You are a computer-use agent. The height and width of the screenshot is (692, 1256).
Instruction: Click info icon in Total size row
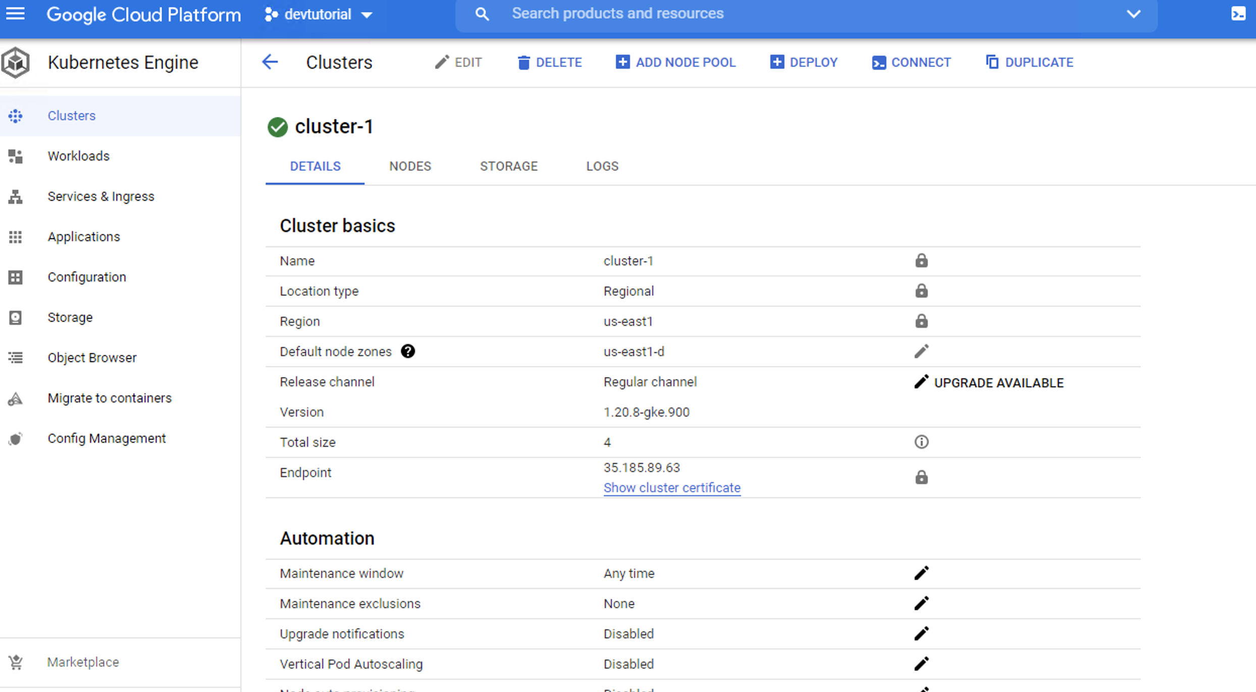click(921, 442)
